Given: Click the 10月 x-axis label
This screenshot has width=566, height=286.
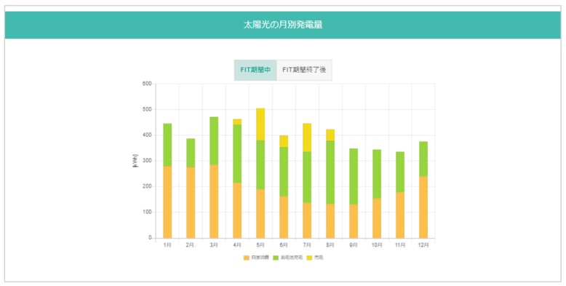Looking at the screenshot, I should (x=377, y=245).
